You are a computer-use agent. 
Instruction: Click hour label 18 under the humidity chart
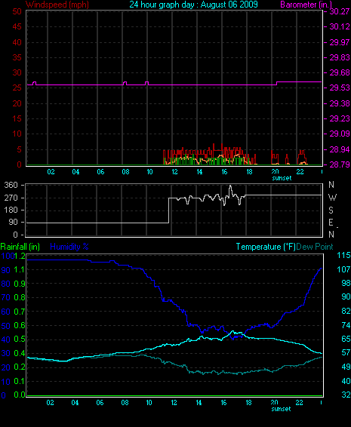(248, 403)
